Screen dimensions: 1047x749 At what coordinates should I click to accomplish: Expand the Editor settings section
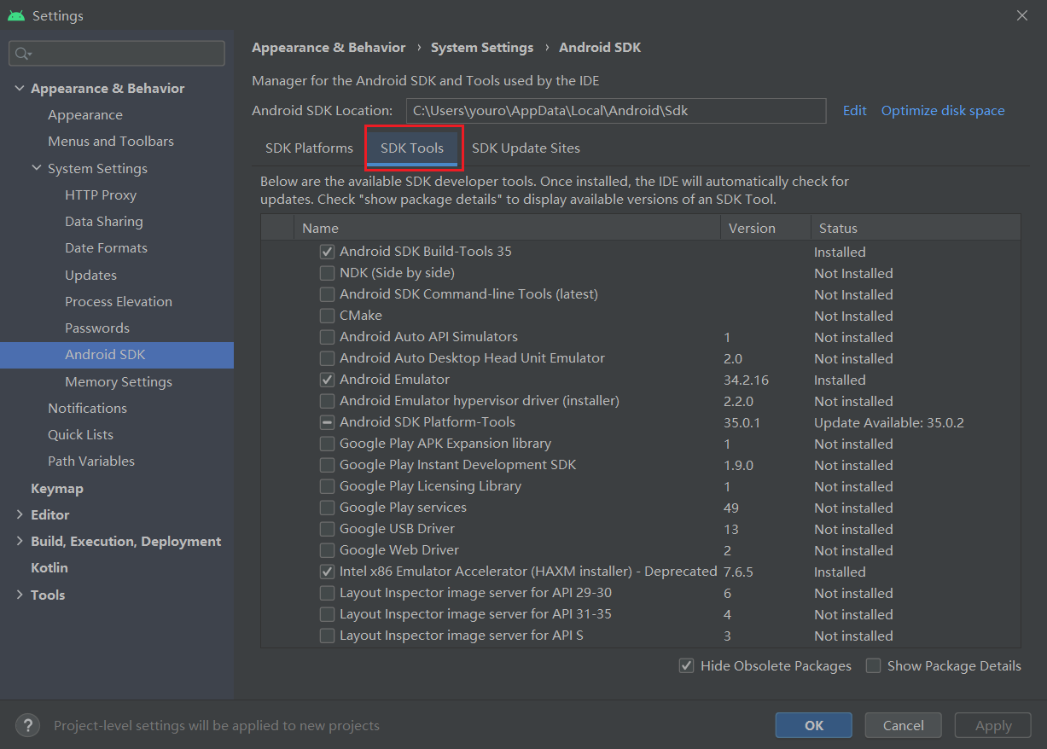coord(20,514)
